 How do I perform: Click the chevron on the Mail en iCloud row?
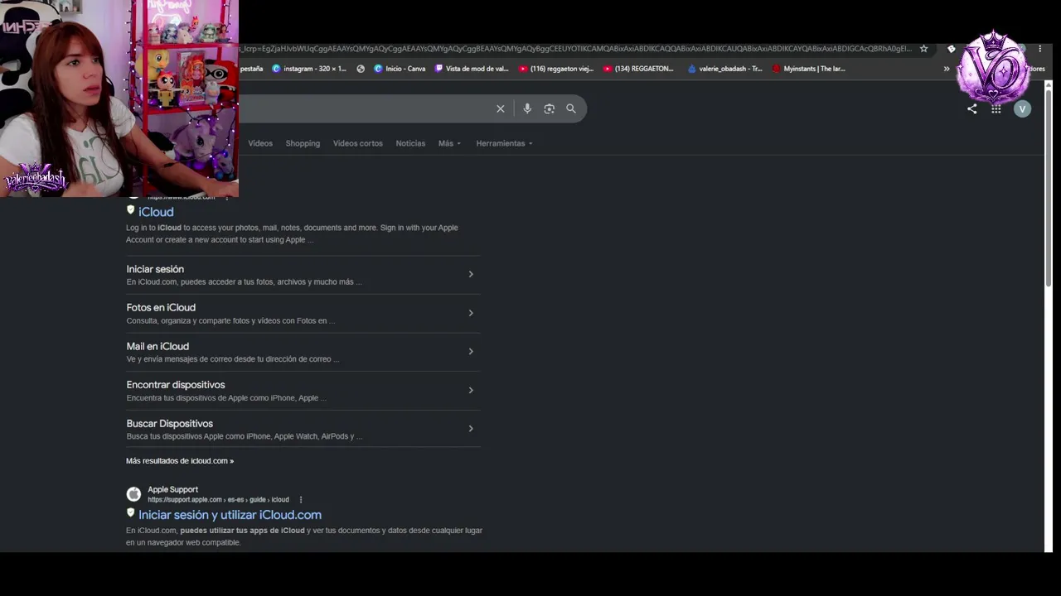pos(471,352)
